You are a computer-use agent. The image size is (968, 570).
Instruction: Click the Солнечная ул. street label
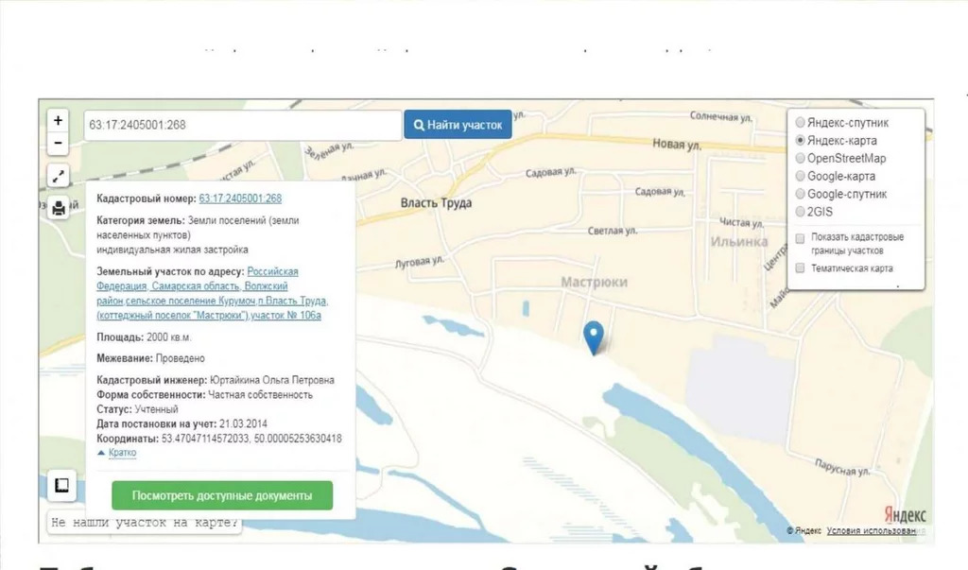pos(720,116)
